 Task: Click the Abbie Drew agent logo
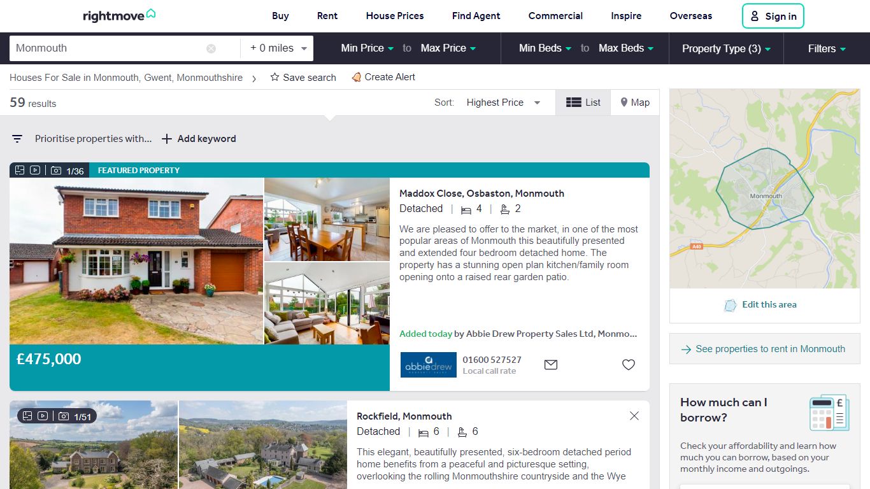click(x=429, y=365)
